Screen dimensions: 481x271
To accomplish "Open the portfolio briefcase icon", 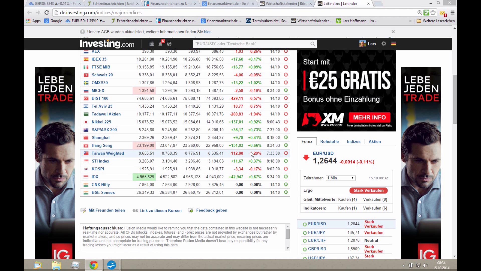I will coord(152,44).
